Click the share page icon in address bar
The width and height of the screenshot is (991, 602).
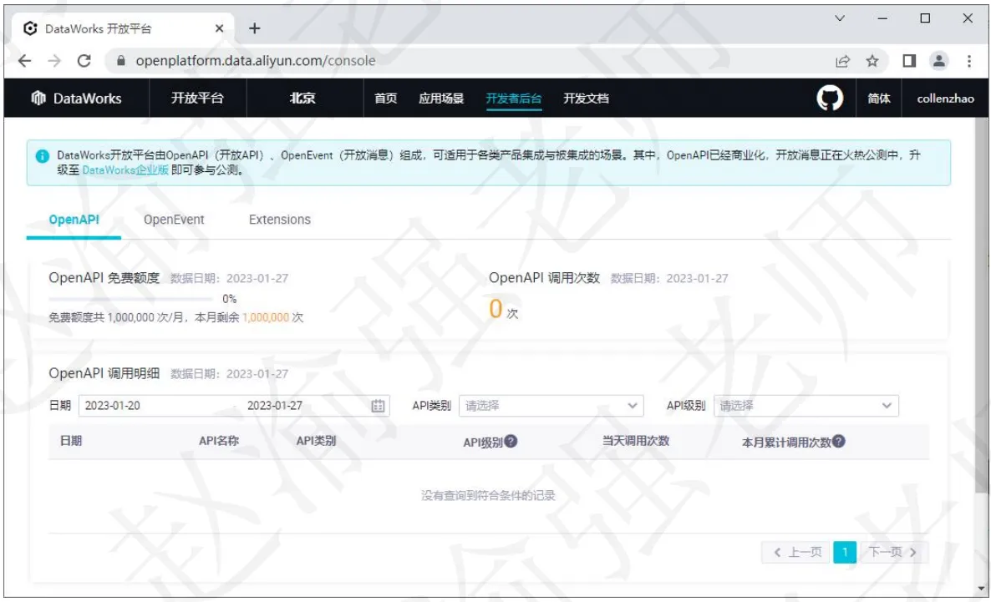tap(842, 61)
